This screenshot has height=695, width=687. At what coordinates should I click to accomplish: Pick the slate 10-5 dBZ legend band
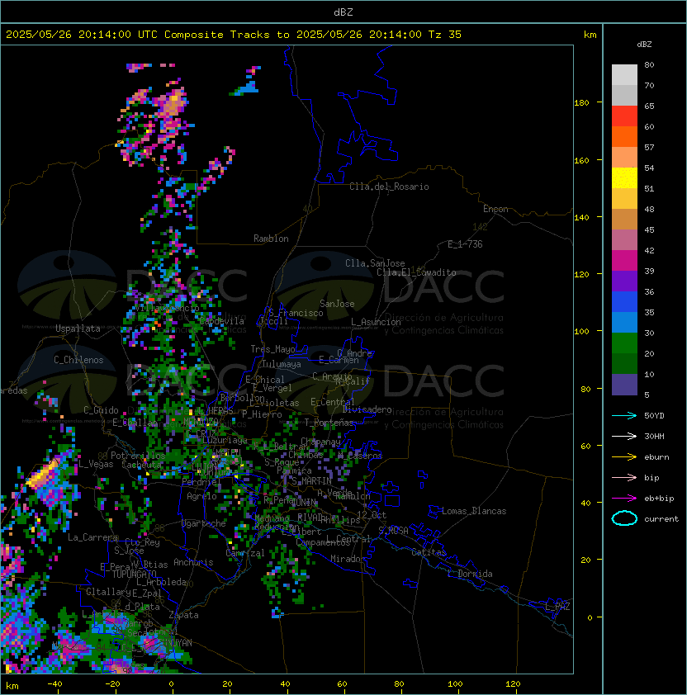(624, 385)
